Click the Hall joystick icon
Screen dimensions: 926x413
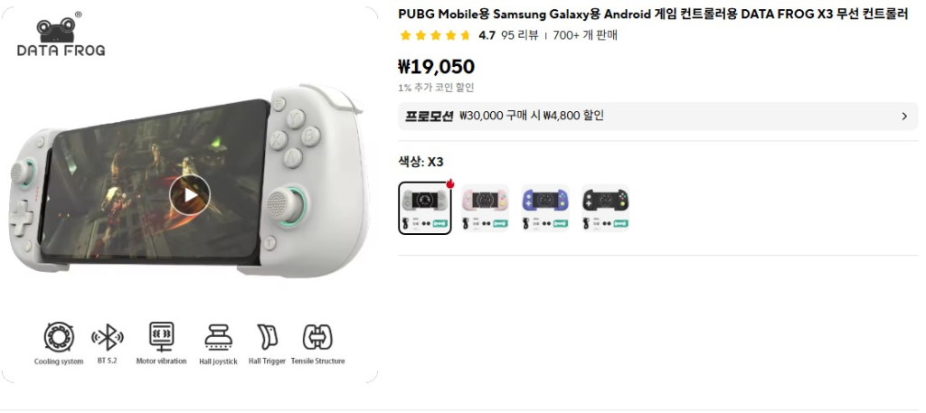pos(219,337)
